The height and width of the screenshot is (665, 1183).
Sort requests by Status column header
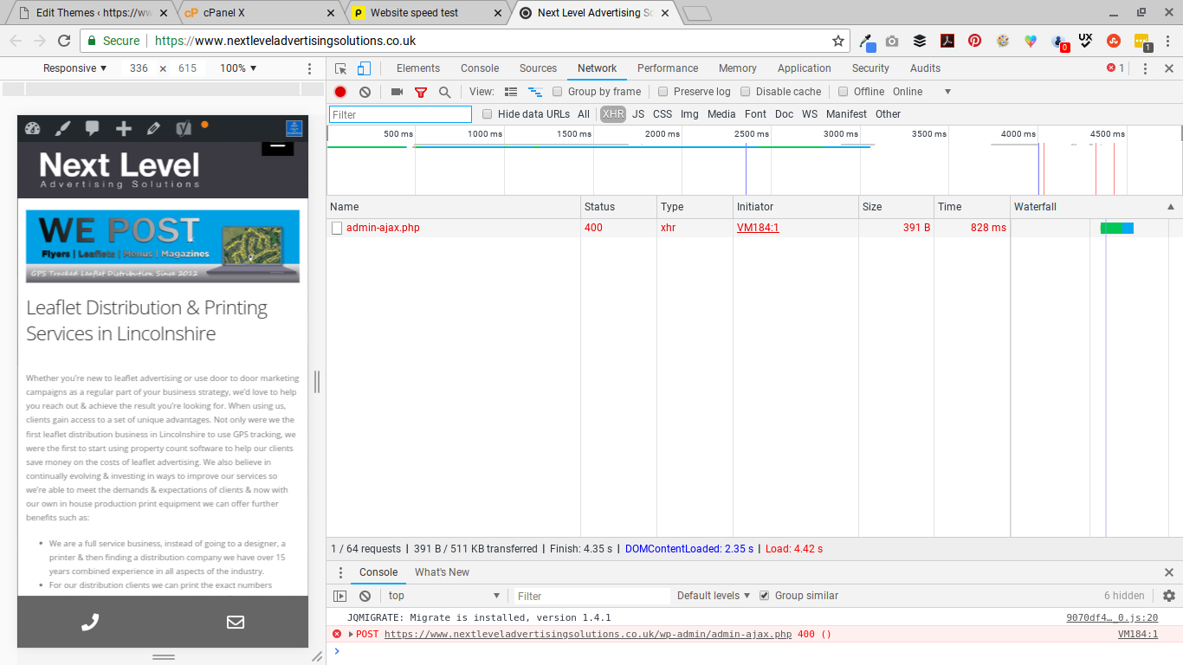(618, 207)
